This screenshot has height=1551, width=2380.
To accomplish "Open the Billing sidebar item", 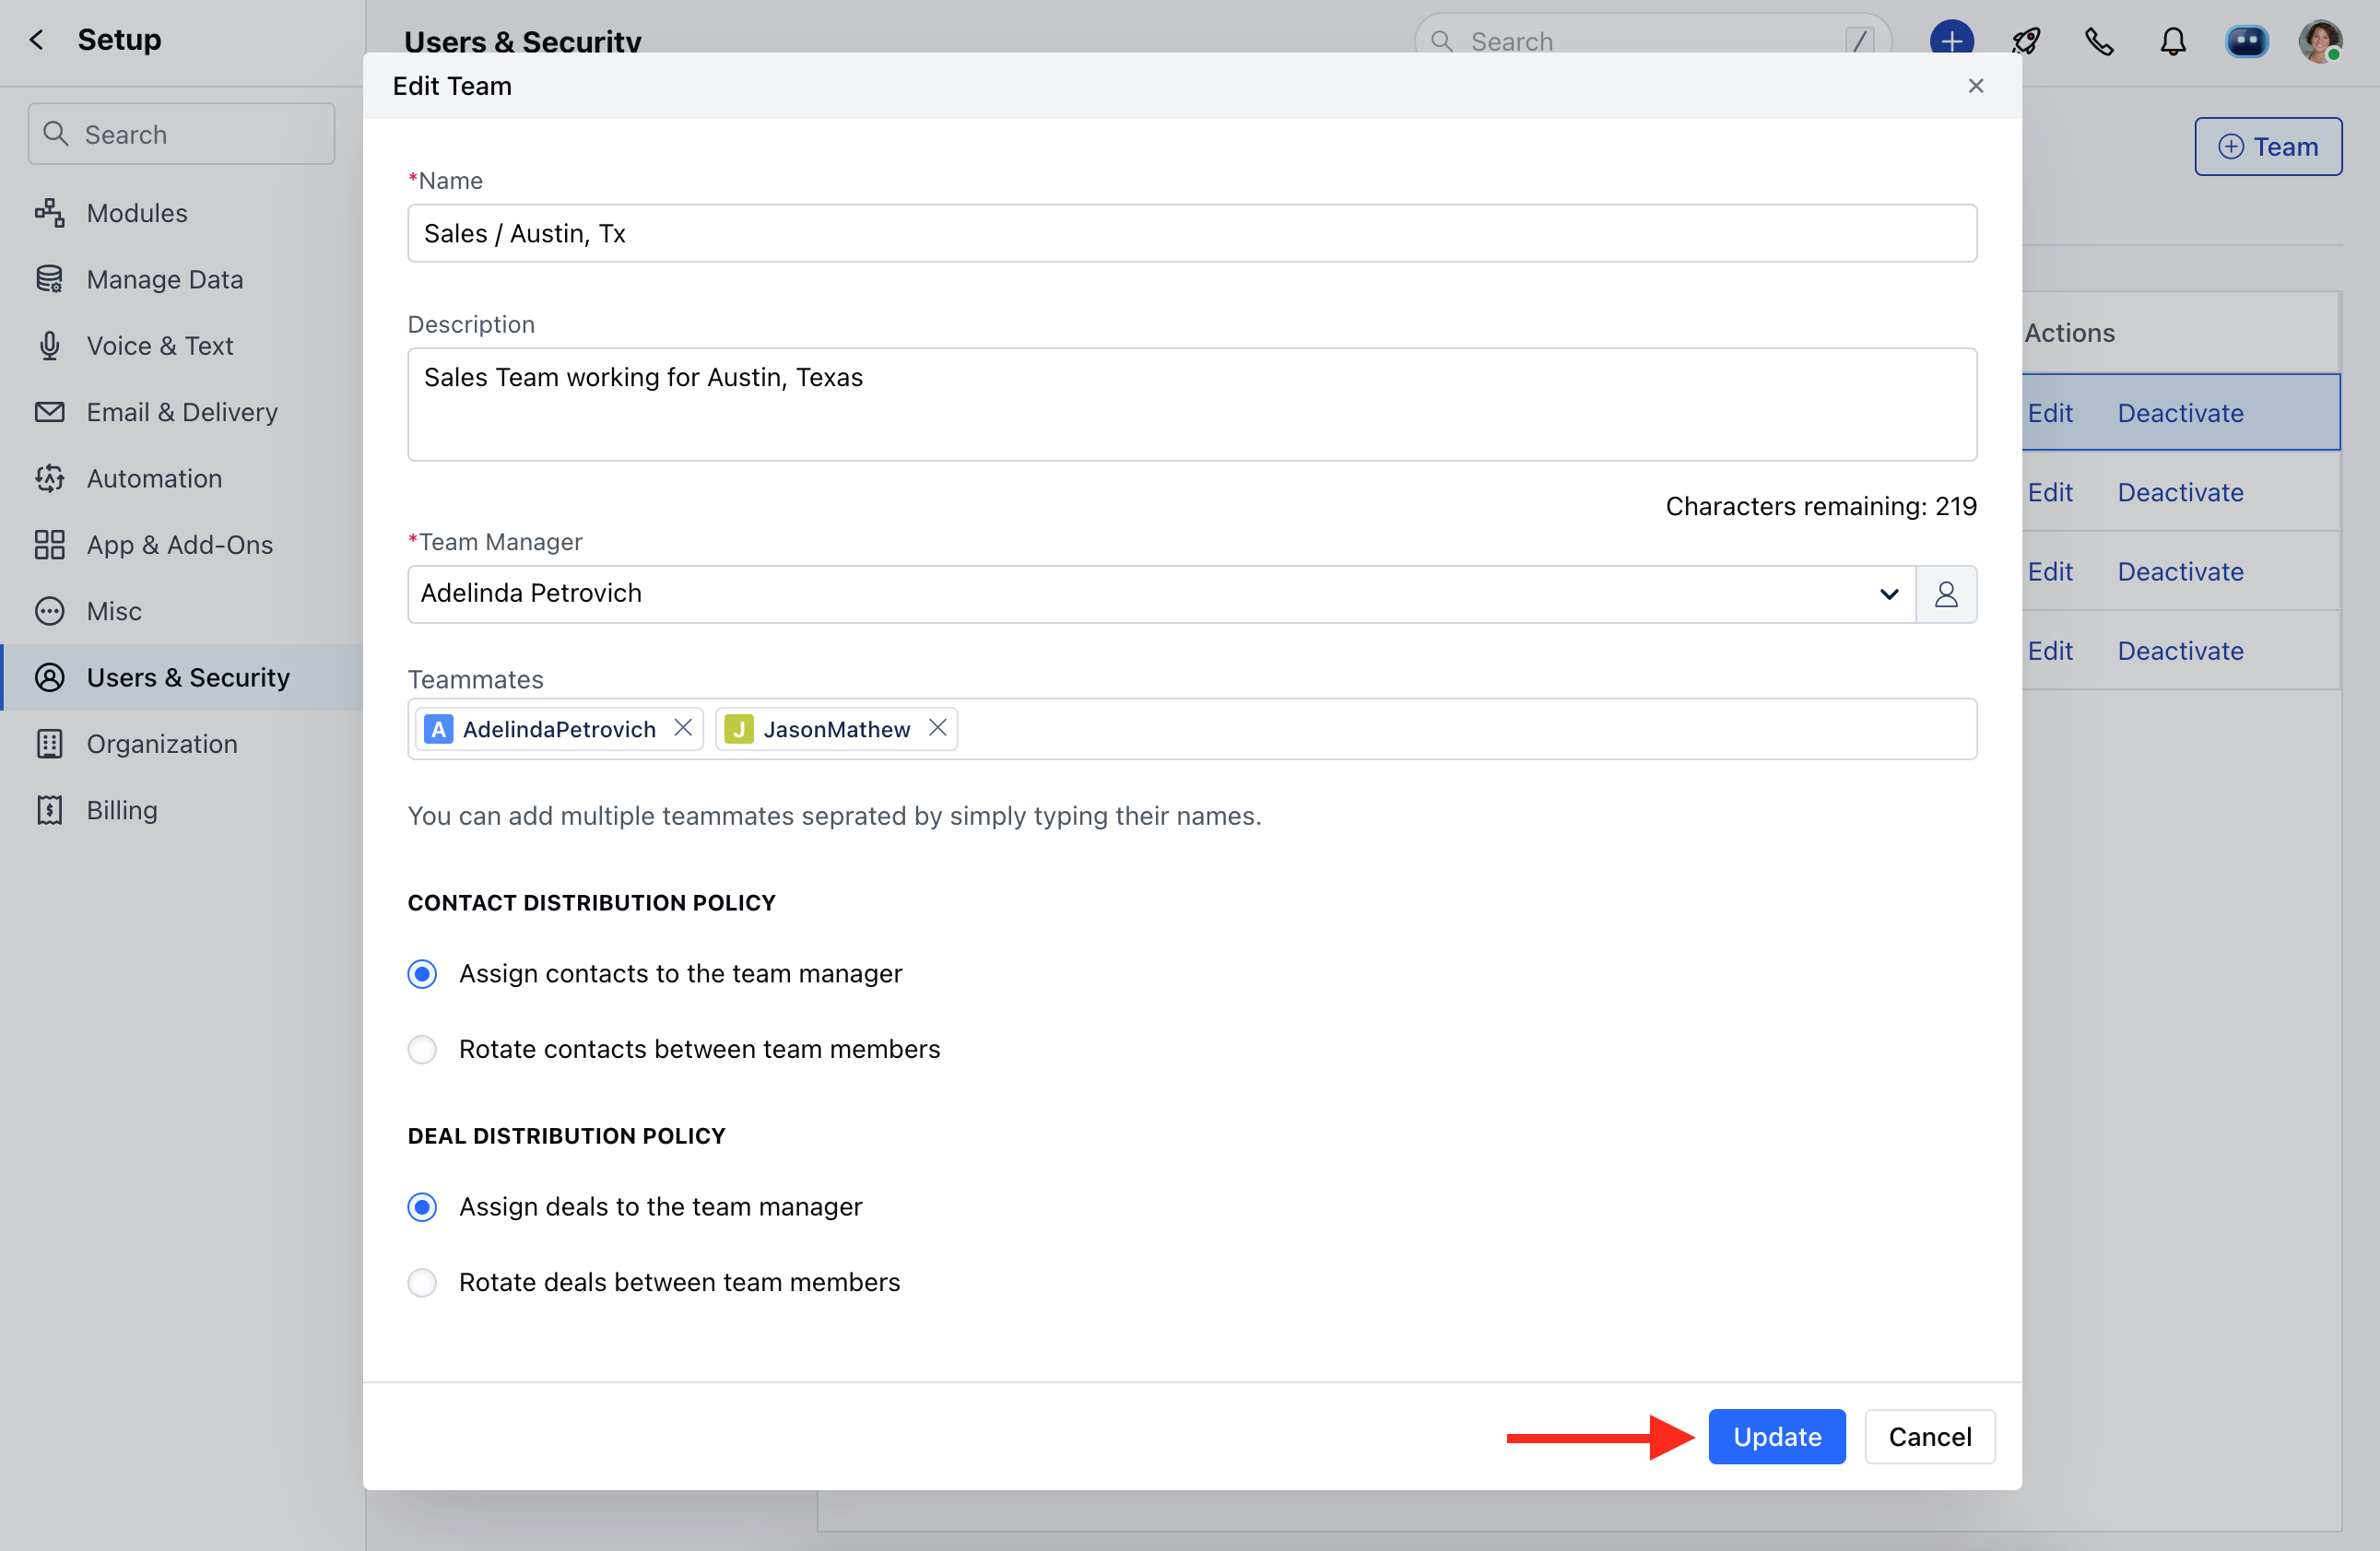I will (122, 810).
